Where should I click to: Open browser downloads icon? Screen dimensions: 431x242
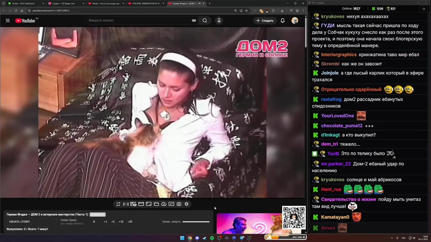pyautogui.click(x=282, y=10)
